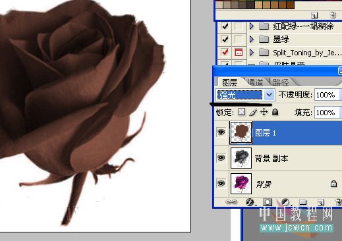Lock transparent pixels on the layer

click(x=242, y=112)
